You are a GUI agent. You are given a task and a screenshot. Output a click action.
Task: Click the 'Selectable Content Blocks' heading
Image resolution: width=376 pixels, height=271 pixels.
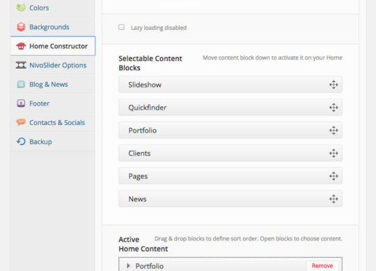[150, 63]
